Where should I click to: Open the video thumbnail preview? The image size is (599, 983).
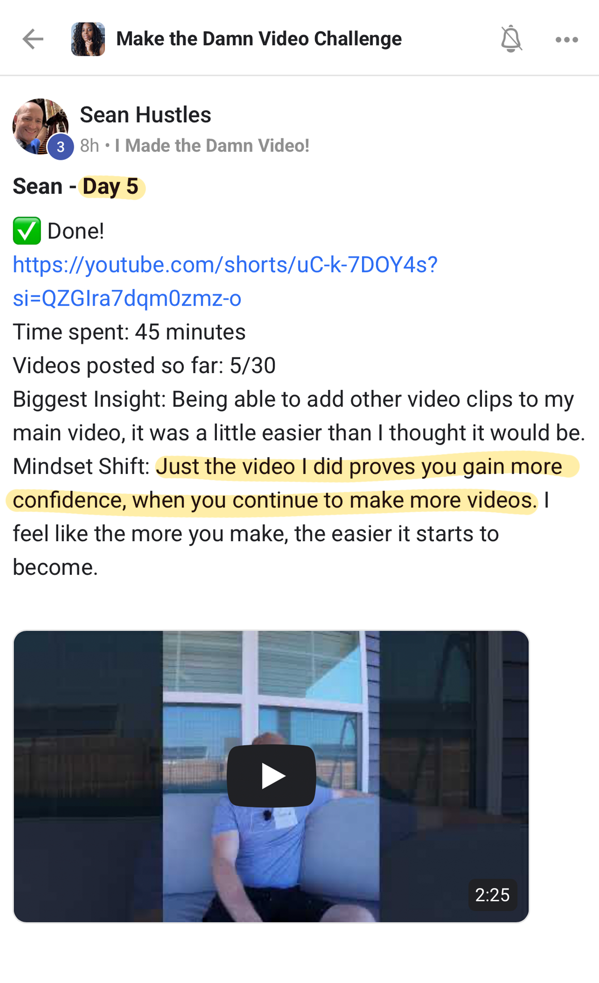click(271, 776)
